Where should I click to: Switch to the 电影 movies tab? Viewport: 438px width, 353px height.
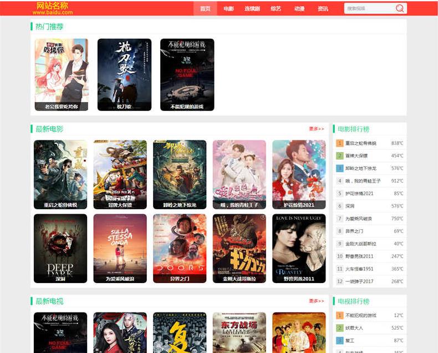[228, 9]
